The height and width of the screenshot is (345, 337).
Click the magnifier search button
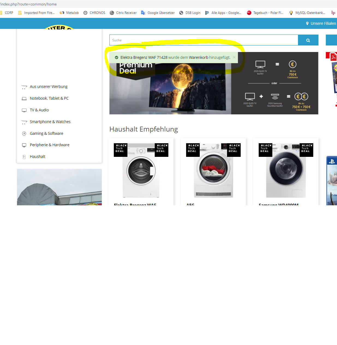tap(308, 40)
